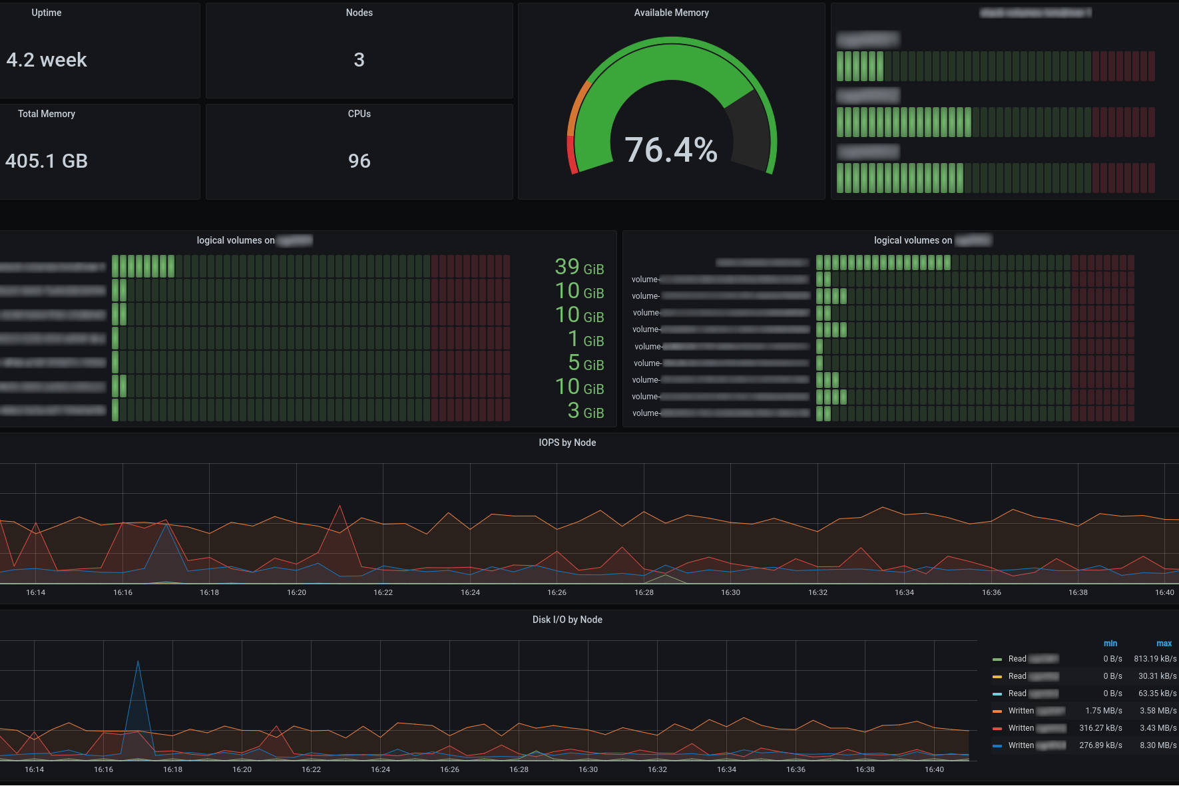
Task: Click green color swatch of first Read series
Action: point(997,660)
